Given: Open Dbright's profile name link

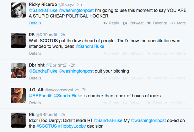Looking at the screenshot, I should (37, 65).
